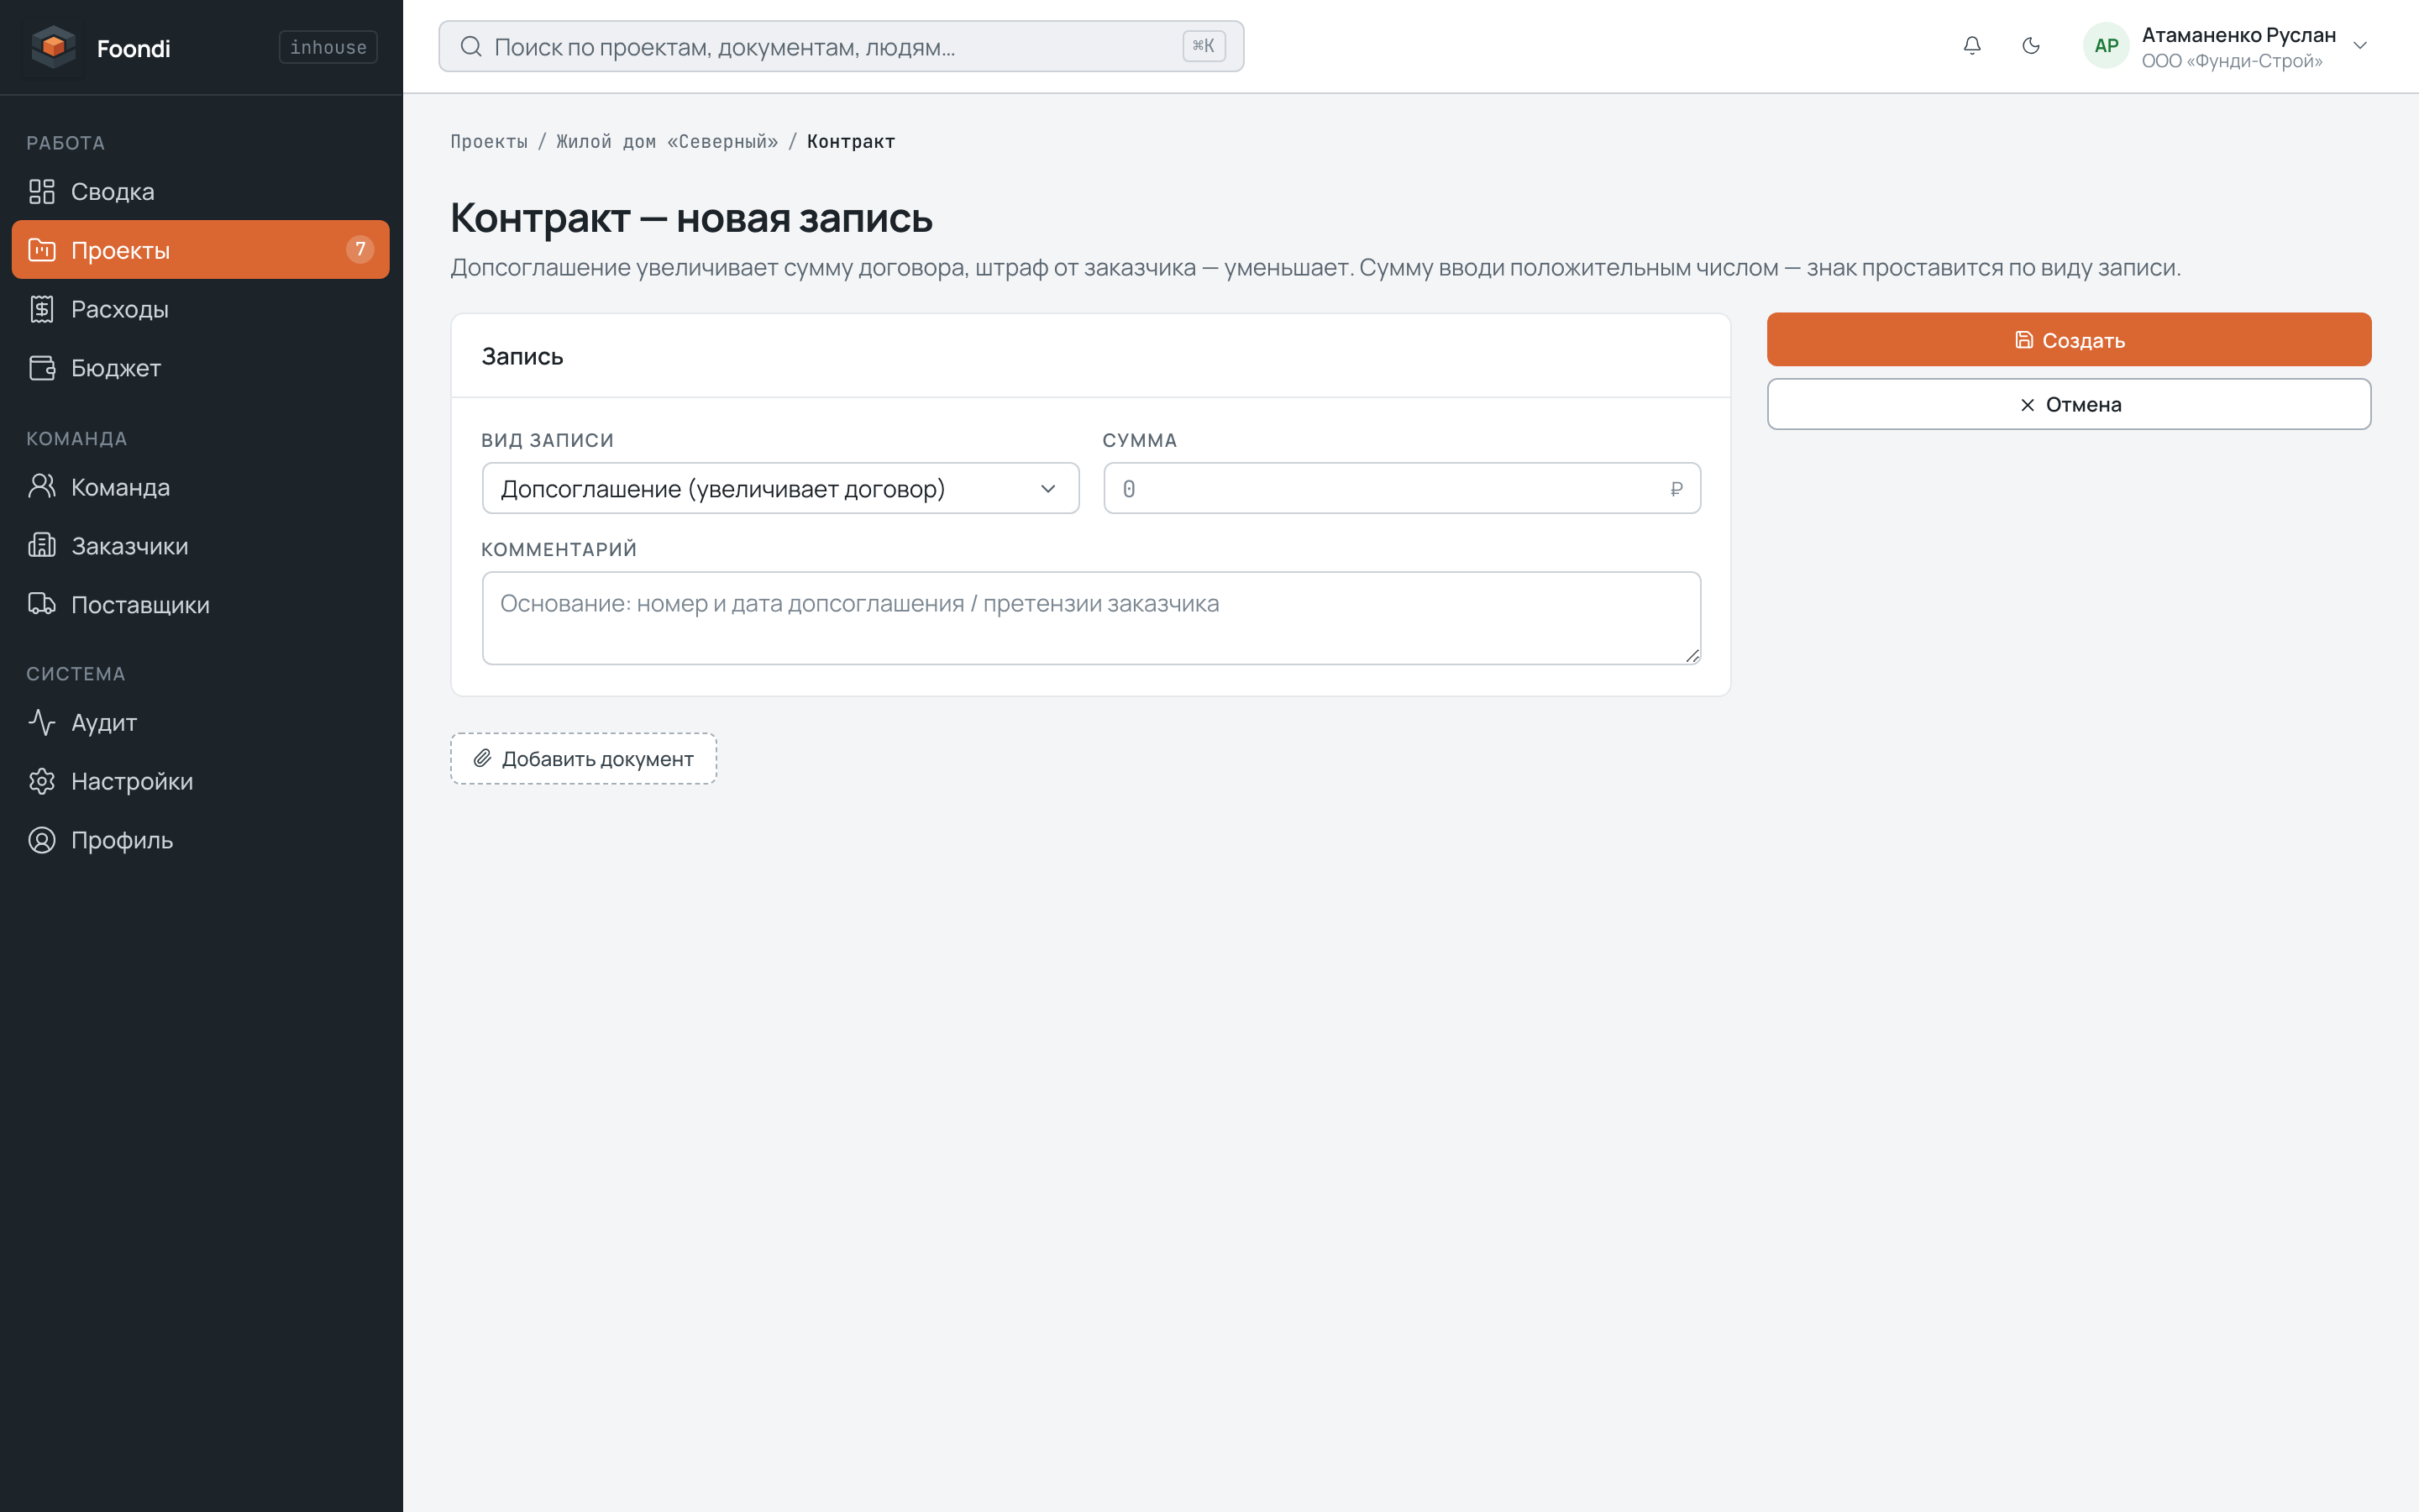Click the Проекты folder icon

point(42,250)
